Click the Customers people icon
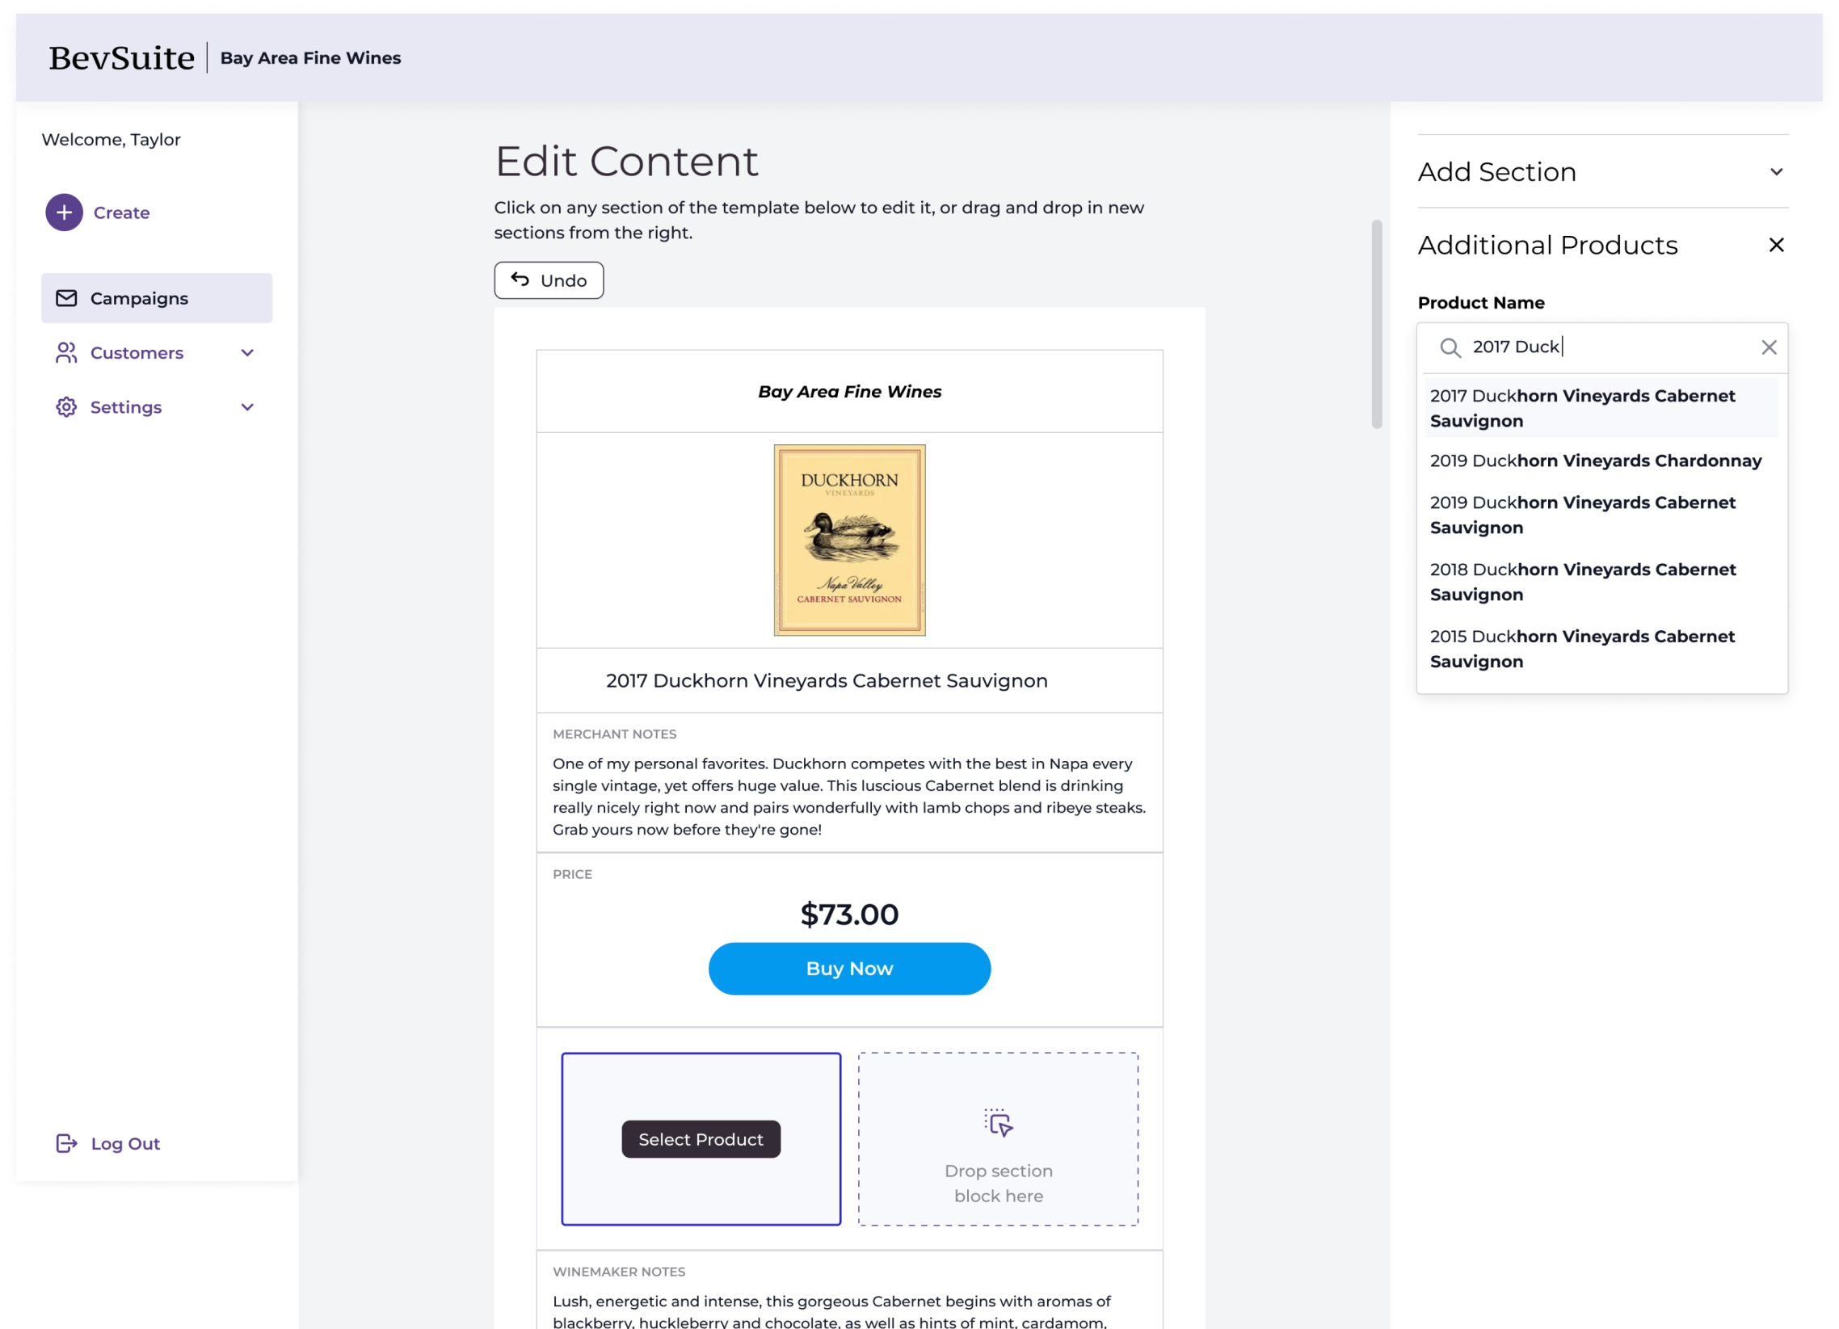Viewport: 1839px width, 1329px height. pos(65,352)
